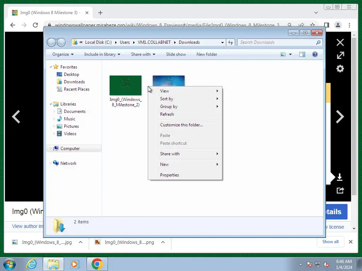The image size is (362, 271).
Task: Close the Chrome downloads bar
Action: (350, 242)
